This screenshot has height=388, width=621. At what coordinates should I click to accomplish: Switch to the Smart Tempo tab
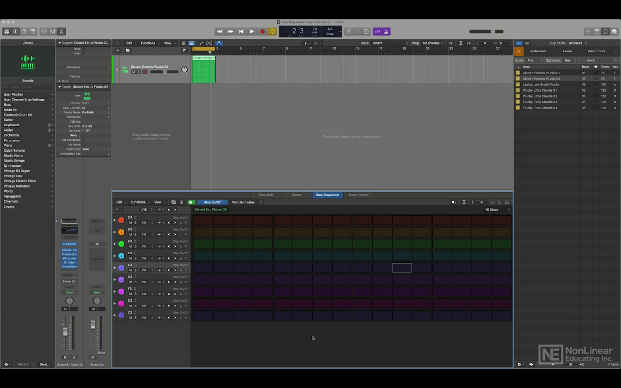click(x=359, y=195)
